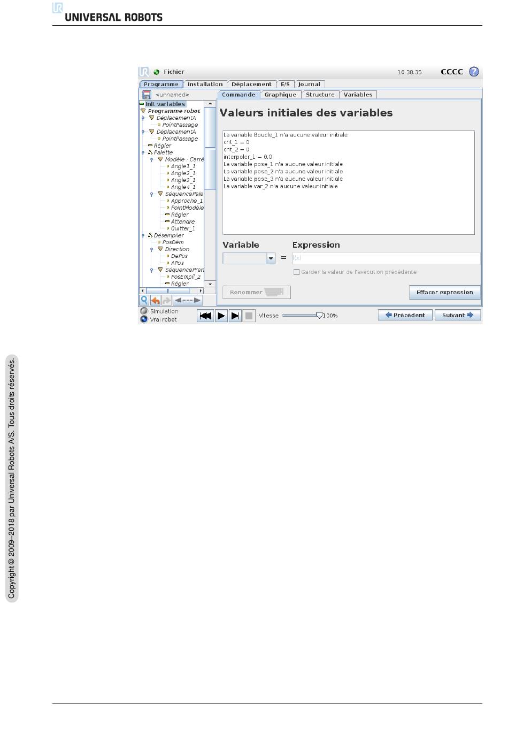Click the orange undo arrow icon

click(155, 301)
